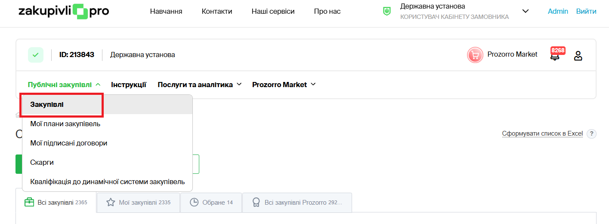Expand the Prozorro Market navigation dropdown

[x=284, y=85]
